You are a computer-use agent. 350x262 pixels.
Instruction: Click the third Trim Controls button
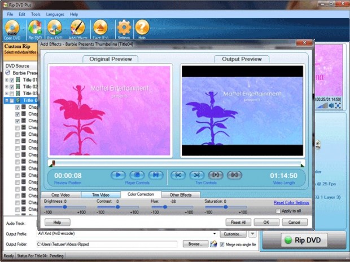point(216,175)
